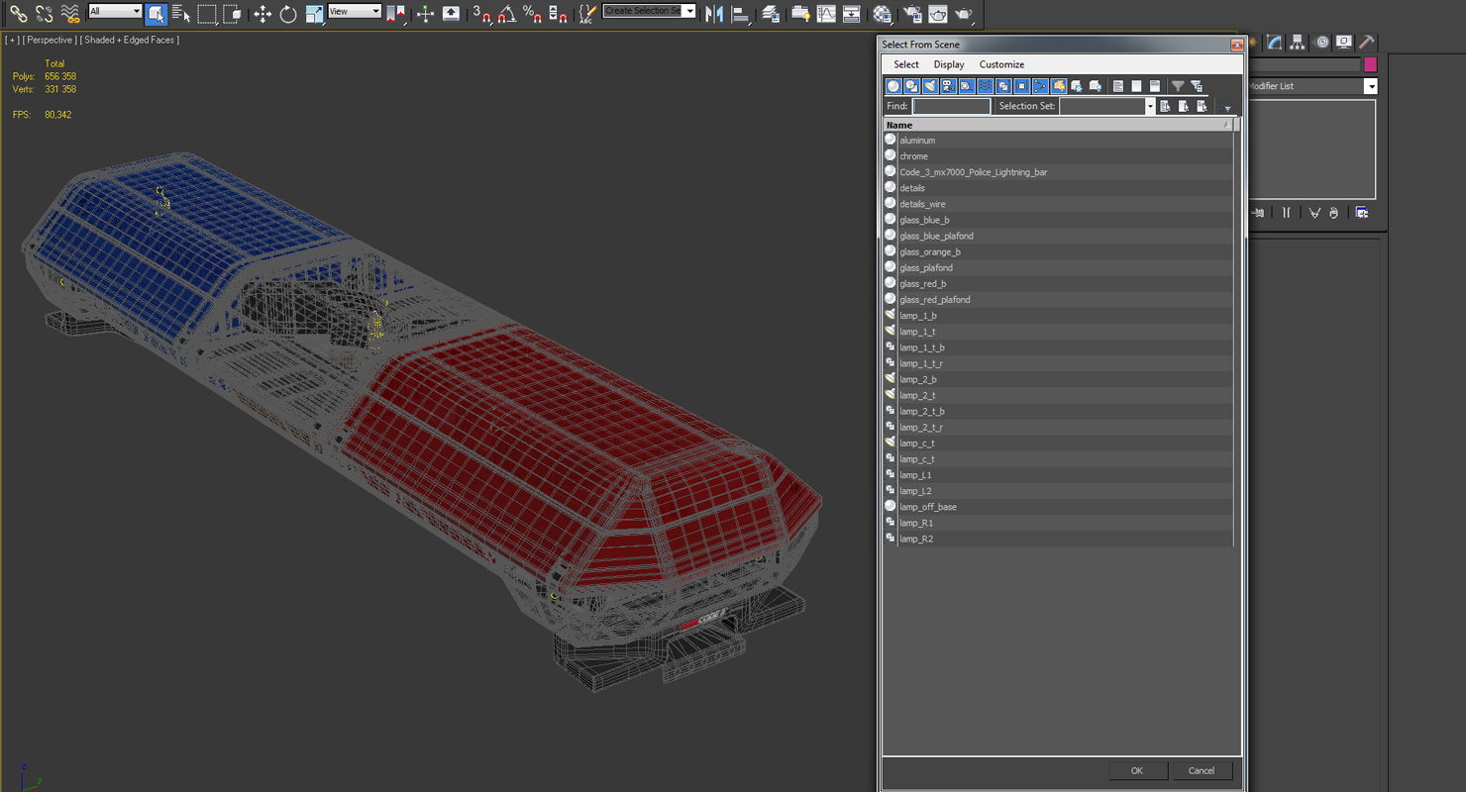Click the Mirror tool icon
This screenshot has width=1466, height=792.
click(714, 14)
